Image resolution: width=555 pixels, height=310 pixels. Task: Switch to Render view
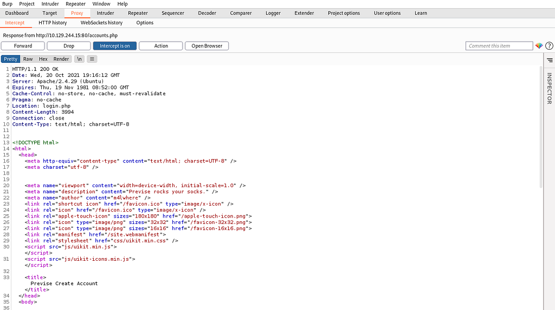point(61,59)
